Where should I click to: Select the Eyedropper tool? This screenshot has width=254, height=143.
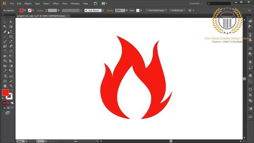(x=5, y=71)
